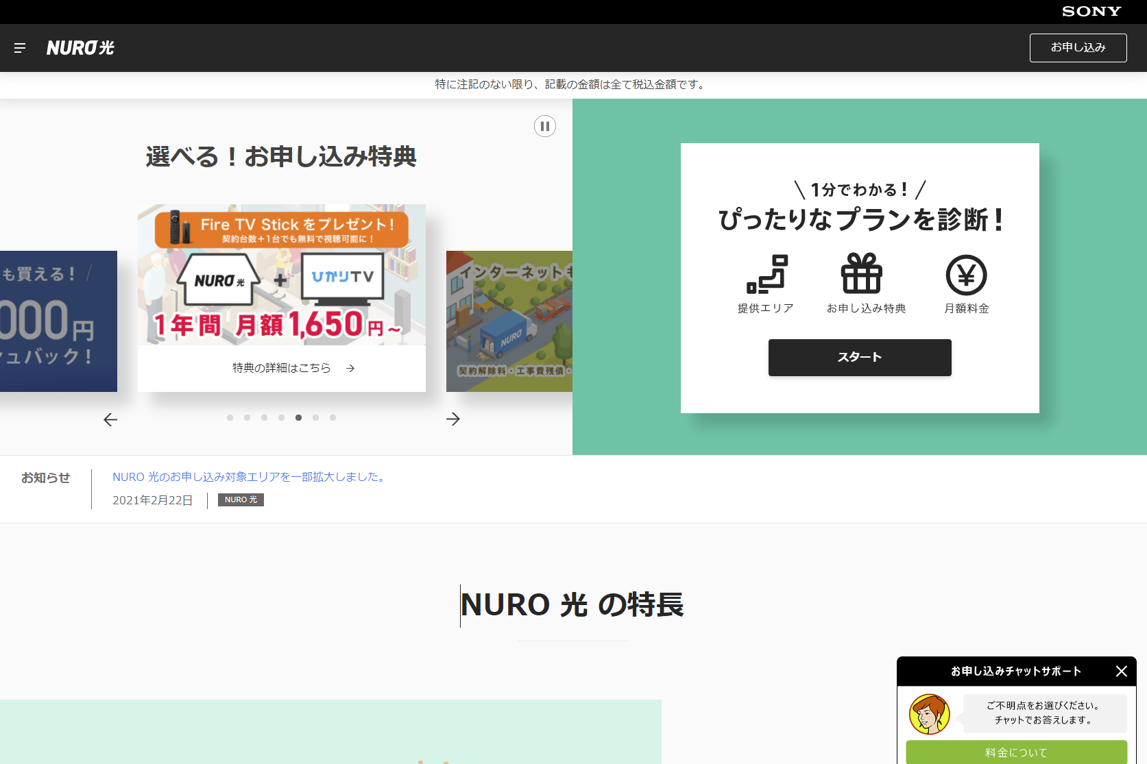The width and height of the screenshot is (1147, 764).
Task: Select the fifth active carousel dot
Action: point(298,417)
